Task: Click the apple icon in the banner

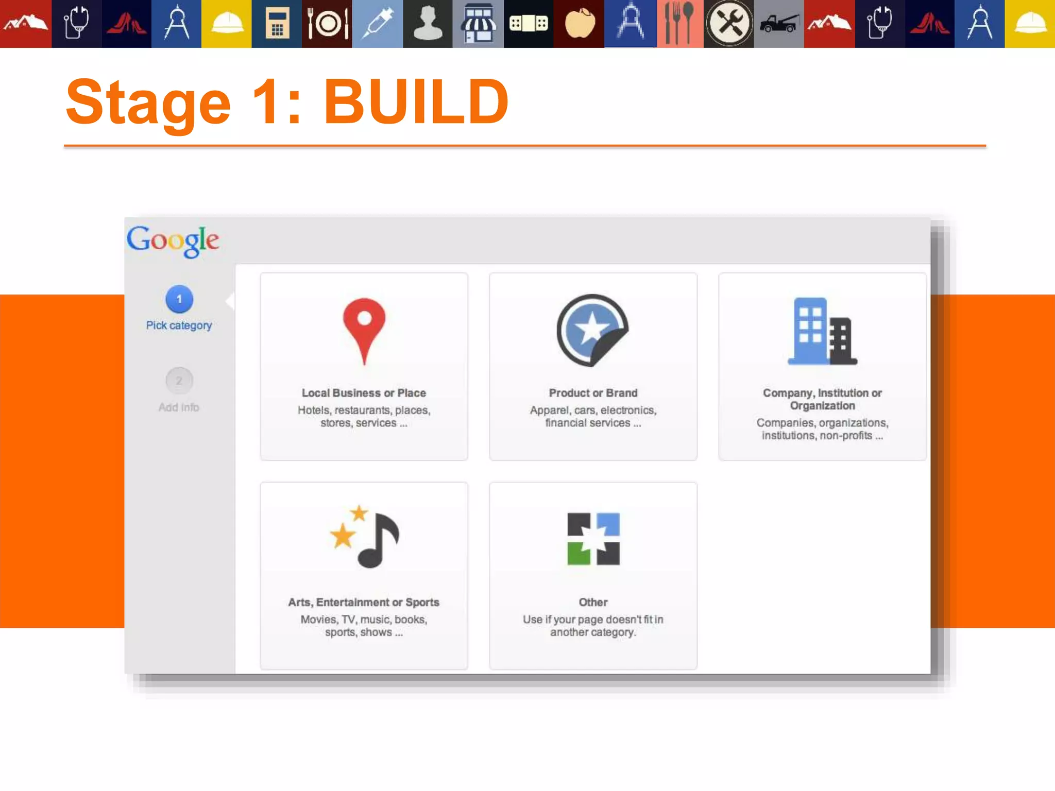Action: 579,24
